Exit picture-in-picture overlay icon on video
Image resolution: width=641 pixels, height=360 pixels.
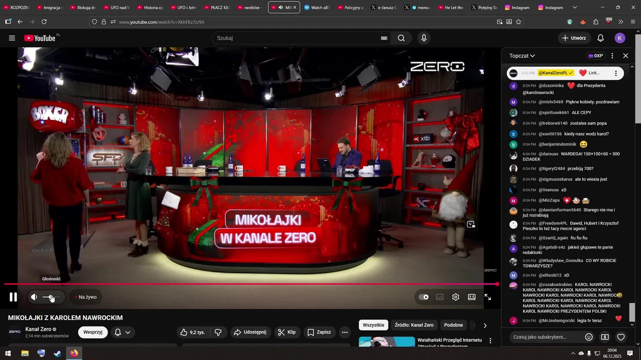tap(471, 224)
